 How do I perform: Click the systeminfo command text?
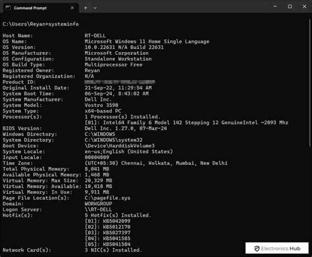pyautogui.click(x=63, y=24)
